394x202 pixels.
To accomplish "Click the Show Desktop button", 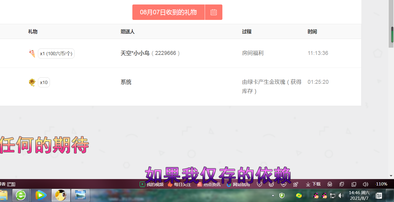I will pyautogui.click(x=390, y=195).
